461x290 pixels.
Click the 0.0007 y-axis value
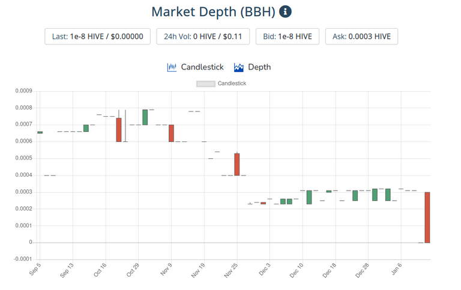[x=24, y=125]
